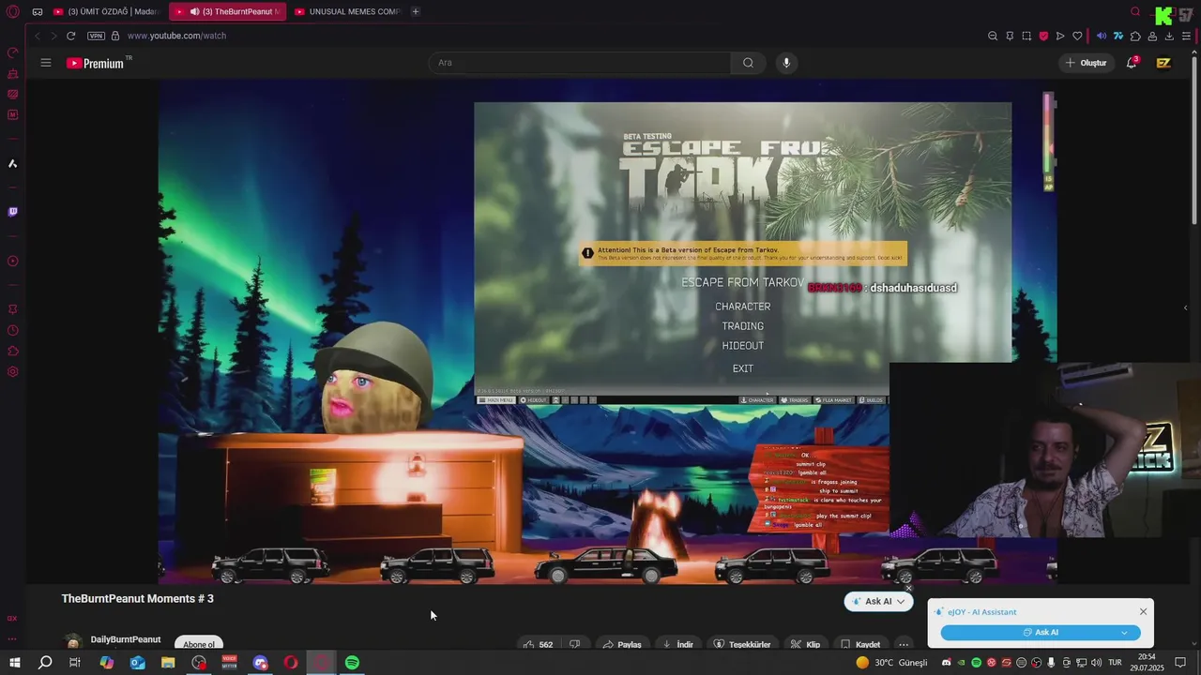Image resolution: width=1201 pixels, height=675 pixels.
Task: Click the send/flow arrow icon
Action: coord(1060,36)
